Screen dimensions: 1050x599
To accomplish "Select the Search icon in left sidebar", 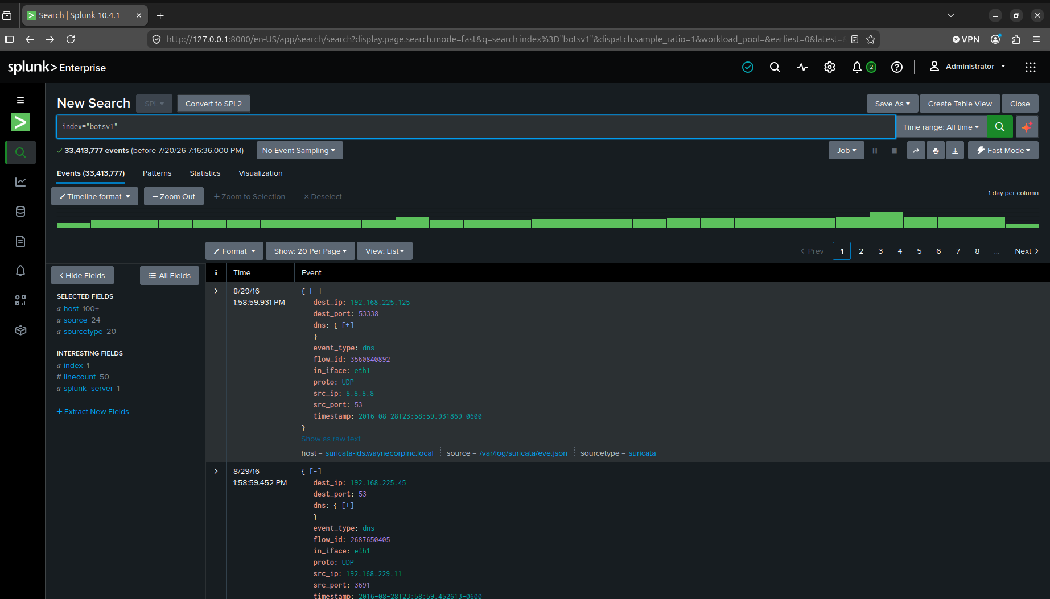I will tap(20, 152).
